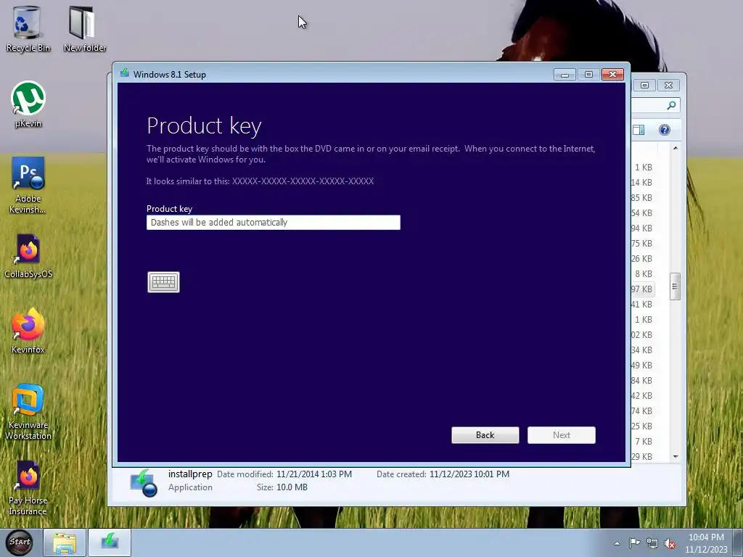
Task: Select the 8 KB file row in Explorer
Action: click(643, 273)
